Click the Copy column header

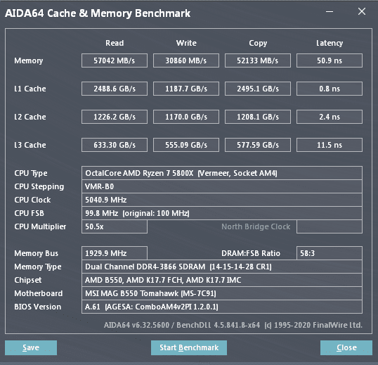(258, 43)
